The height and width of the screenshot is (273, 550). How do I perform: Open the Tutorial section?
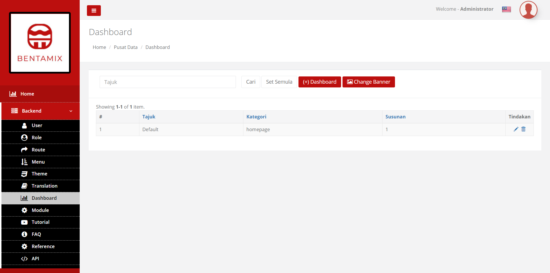pos(41,222)
